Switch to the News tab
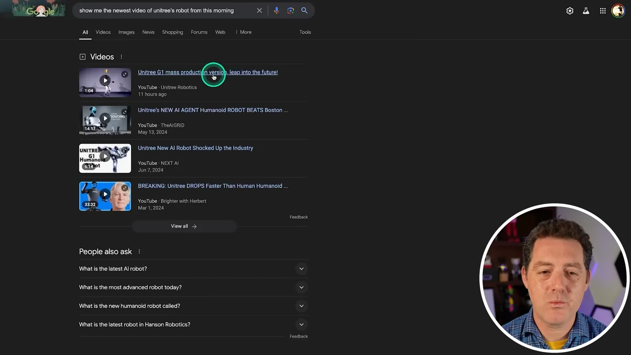The image size is (631, 355). (148, 32)
